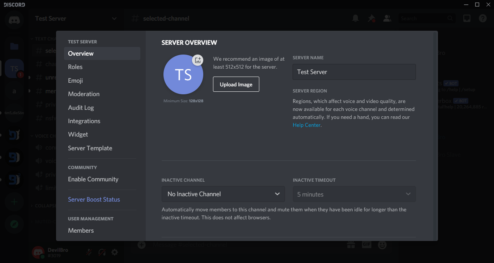
Task: Select the TS server in server list
Action: point(14,69)
